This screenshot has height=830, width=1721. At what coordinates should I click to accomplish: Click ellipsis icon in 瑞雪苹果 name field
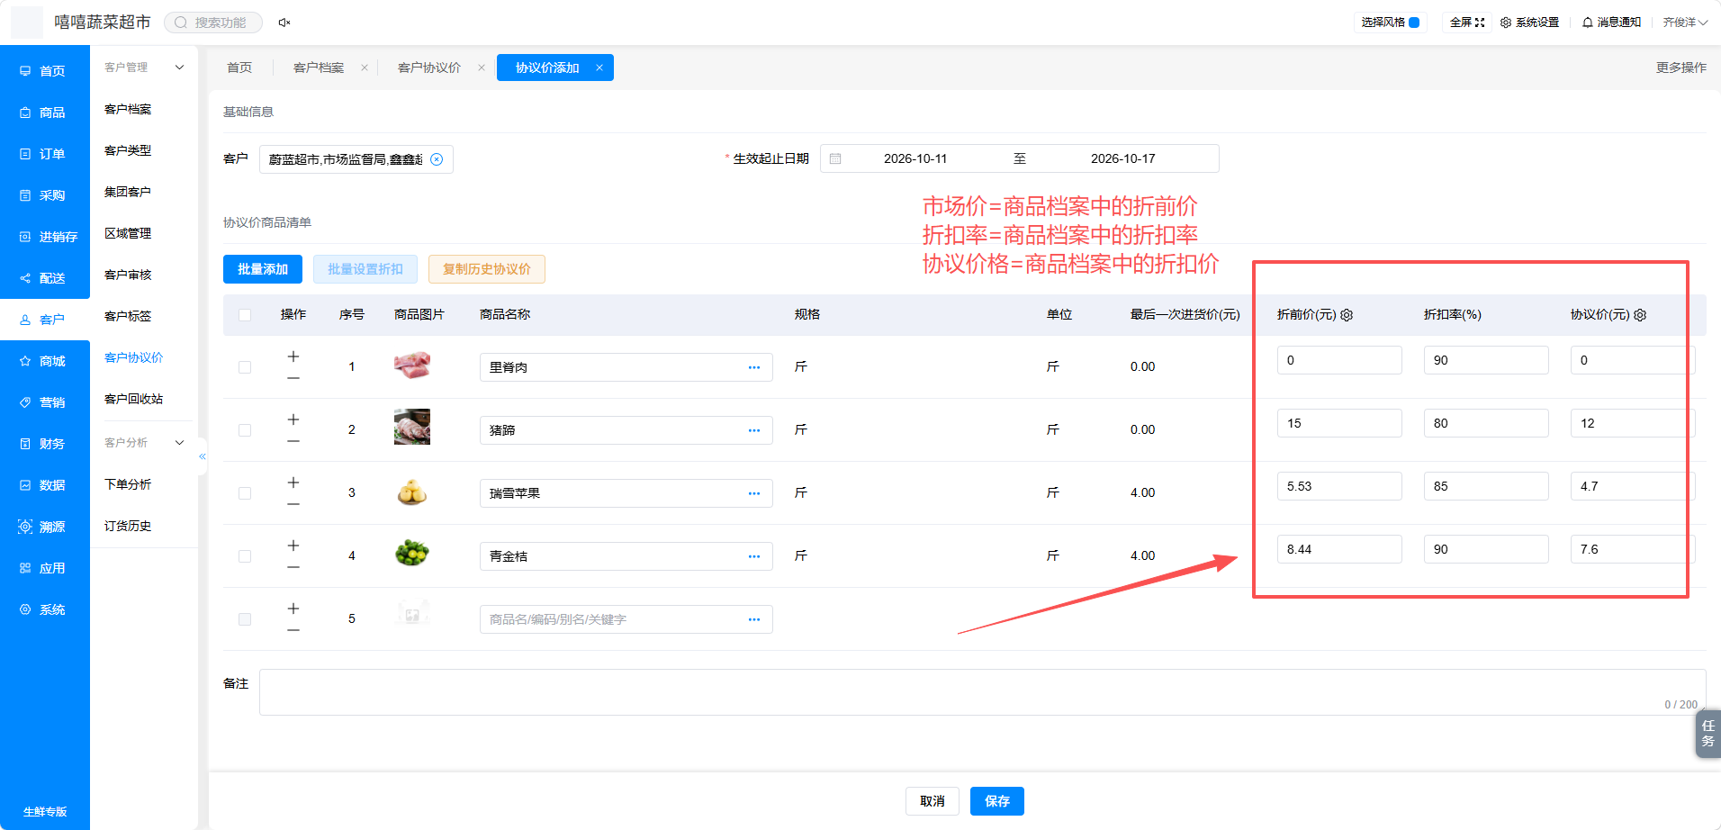[754, 493]
